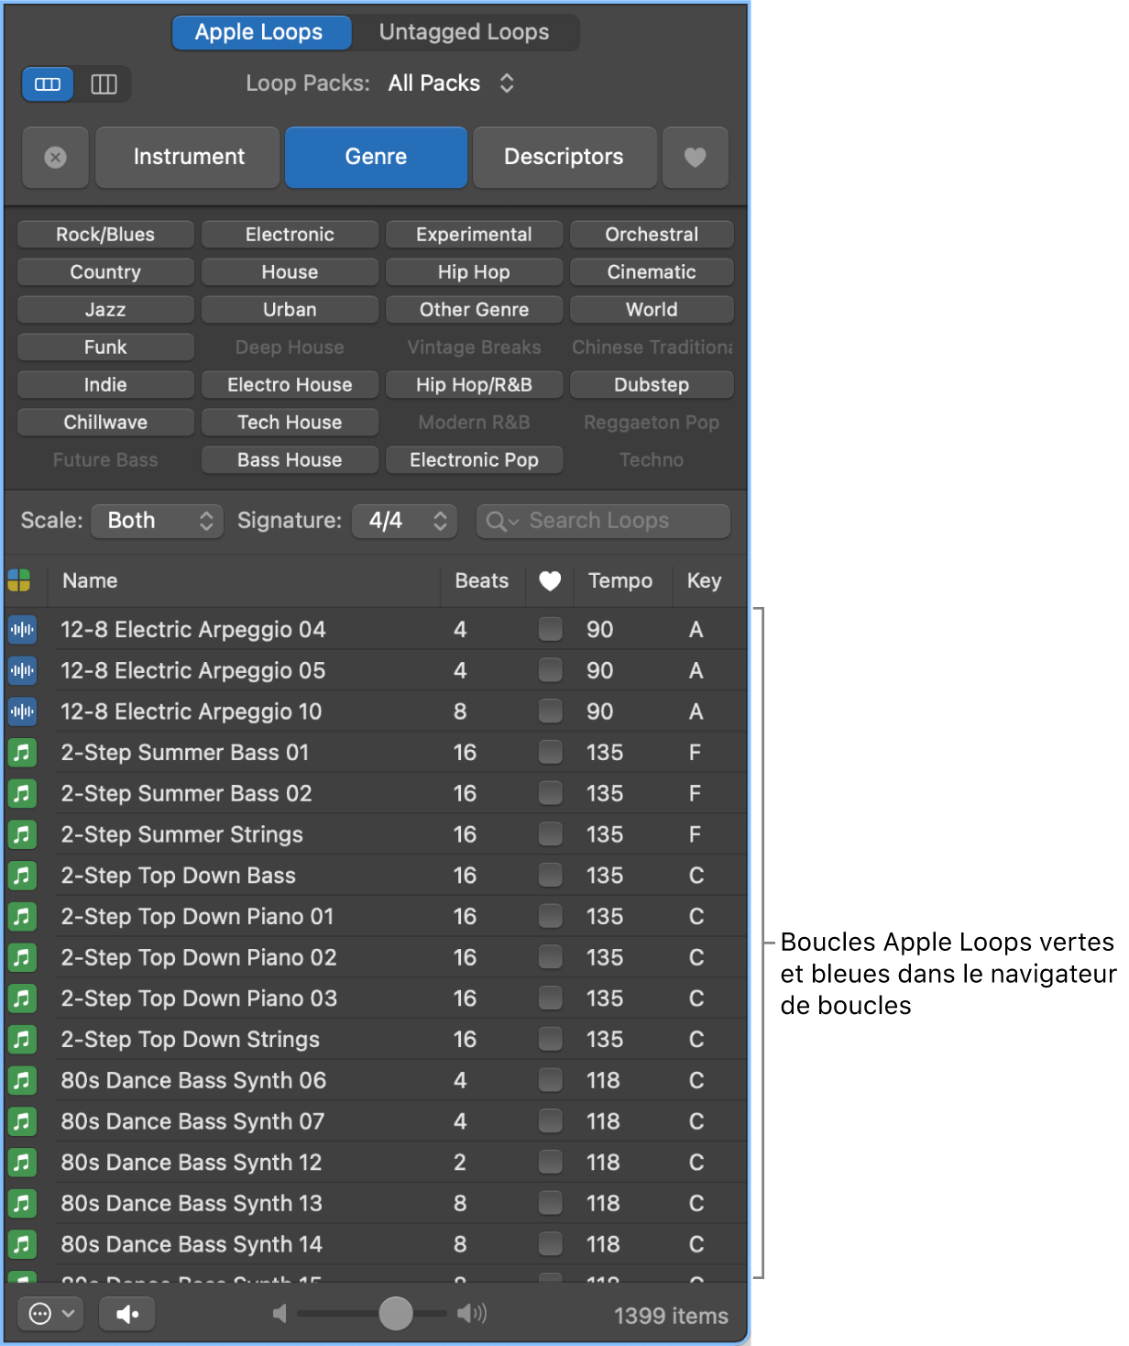Filter by Rock/Blues genre
1129x1346 pixels.
[105, 235]
